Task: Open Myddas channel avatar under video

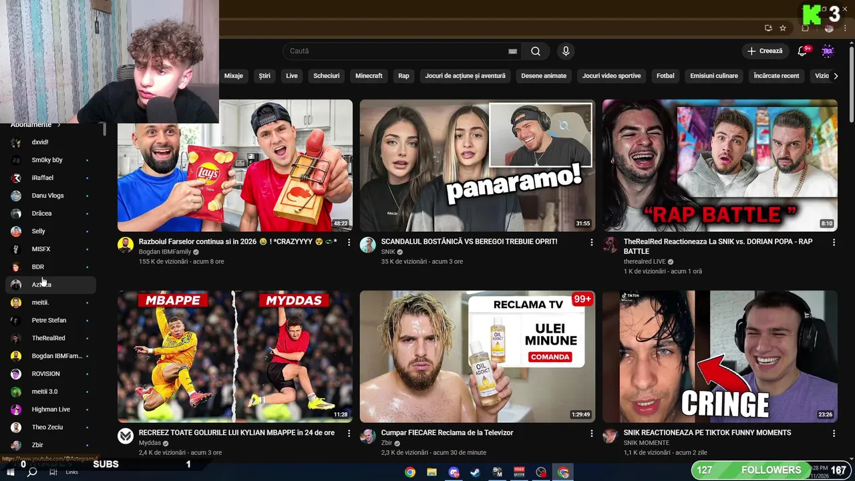Action: 126,436
